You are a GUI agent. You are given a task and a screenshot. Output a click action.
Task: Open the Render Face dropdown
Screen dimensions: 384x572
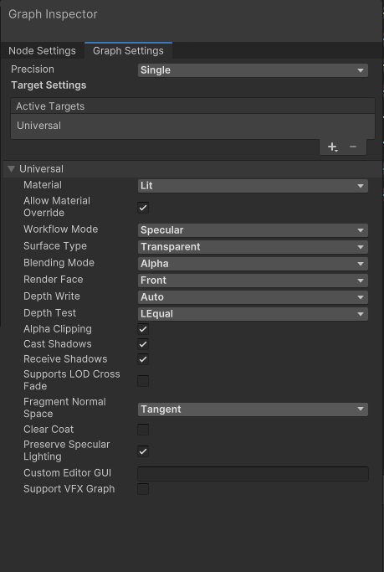coord(253,281)
